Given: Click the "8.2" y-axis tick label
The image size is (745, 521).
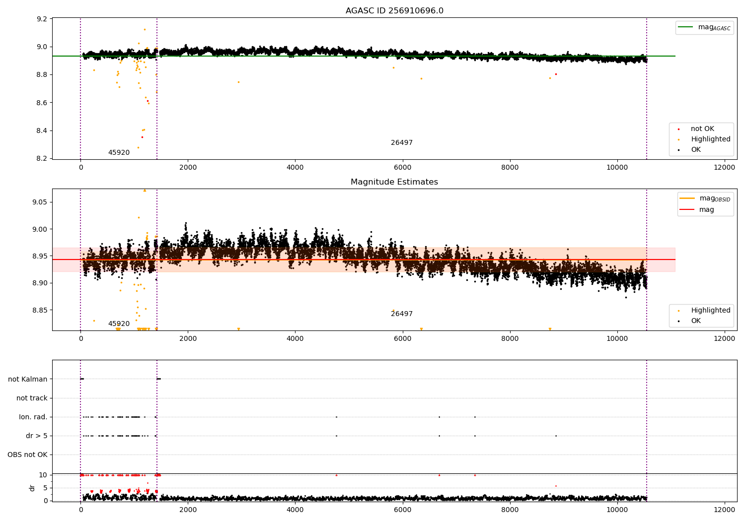Looking at the screenshot, I should pos(43,159).
